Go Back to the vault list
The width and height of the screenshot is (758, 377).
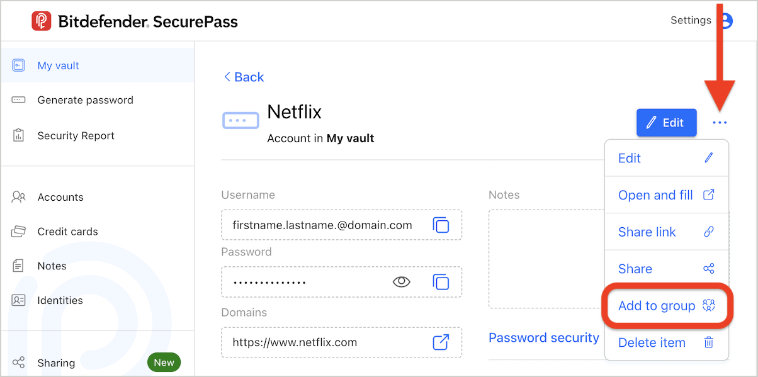[x=244, y=77]
